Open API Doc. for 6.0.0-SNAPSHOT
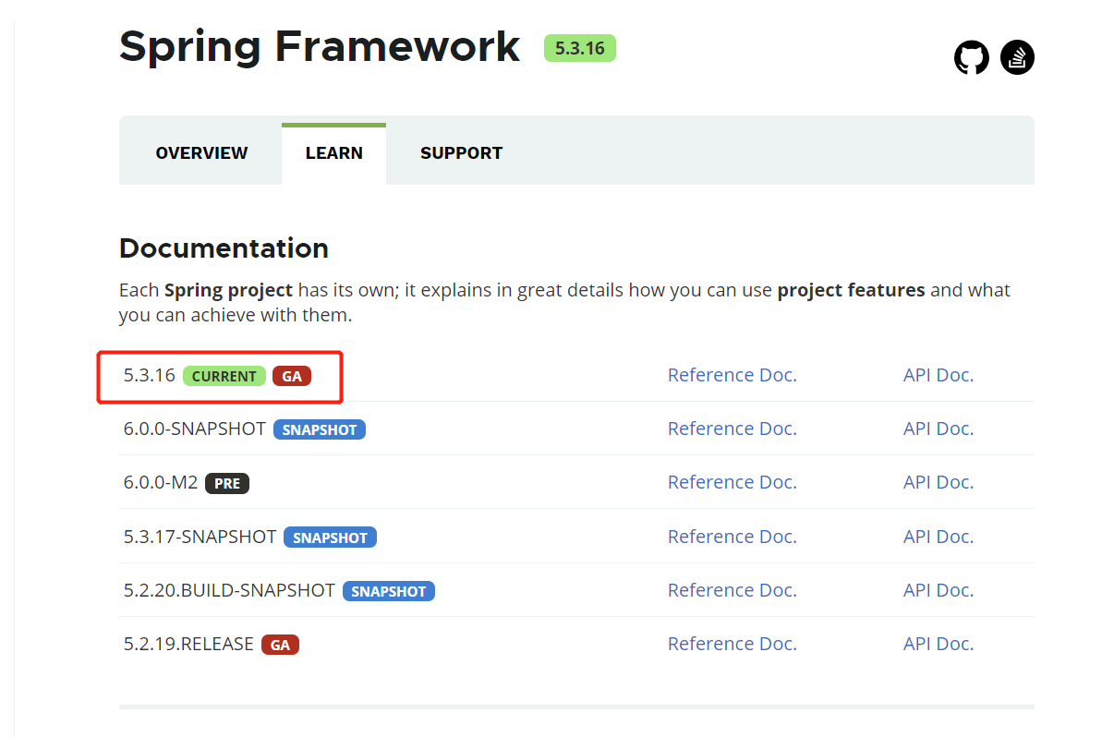This screenshot has width=1114, height=737. pos(938,429)
